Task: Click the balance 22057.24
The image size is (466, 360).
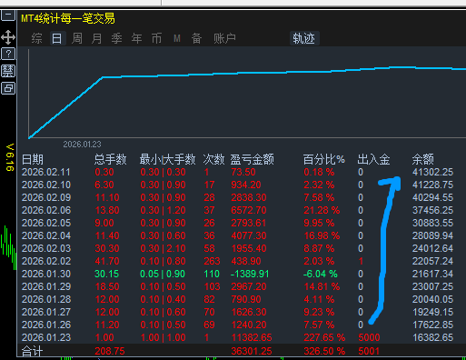Action: click(432, 261)
